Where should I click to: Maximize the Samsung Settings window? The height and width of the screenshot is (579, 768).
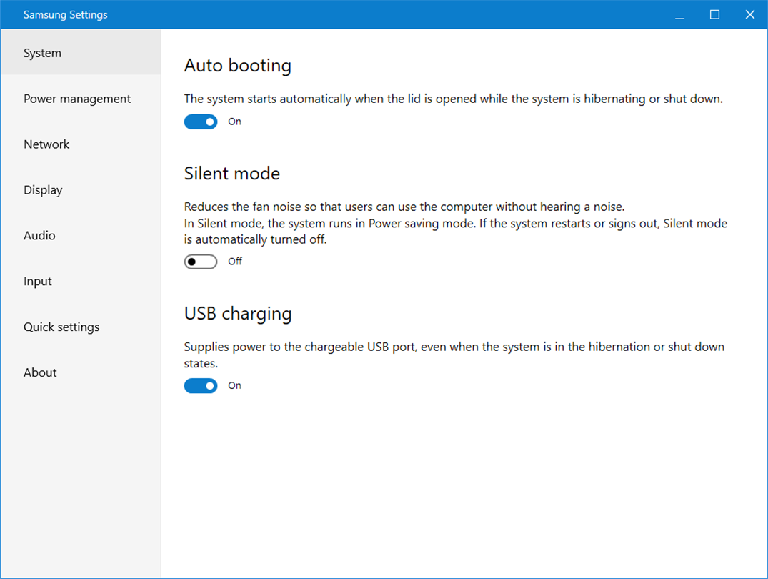714,15
